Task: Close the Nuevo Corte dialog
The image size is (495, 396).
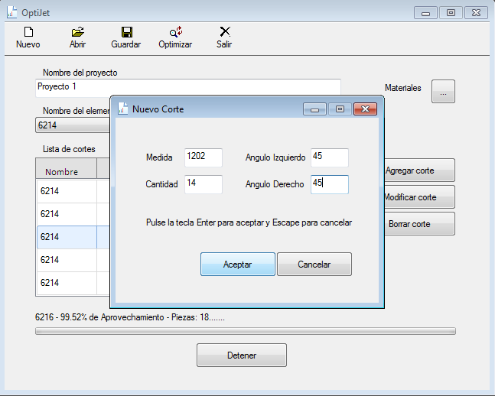Action: pyautogui.click(x=366, y=109)
